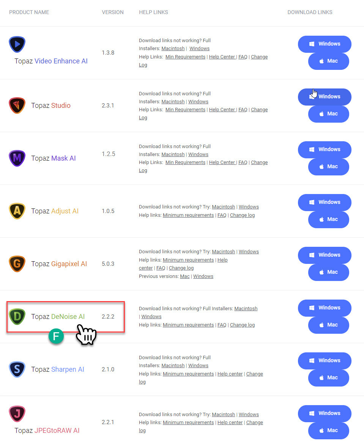Click the orange Gigapixel AI icon

[x=17, y=264]
